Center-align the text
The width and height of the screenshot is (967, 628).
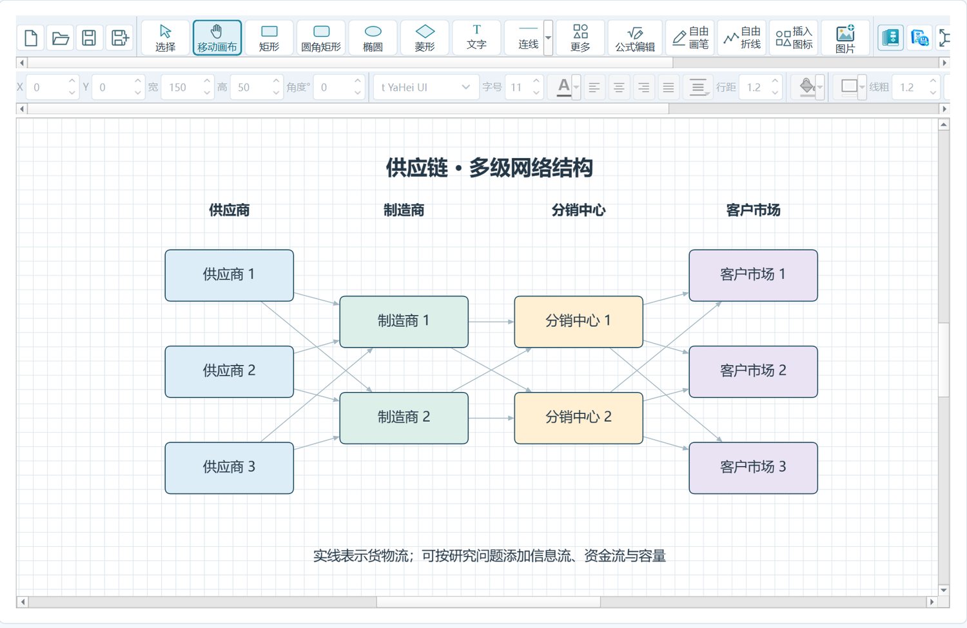(619, 87)
